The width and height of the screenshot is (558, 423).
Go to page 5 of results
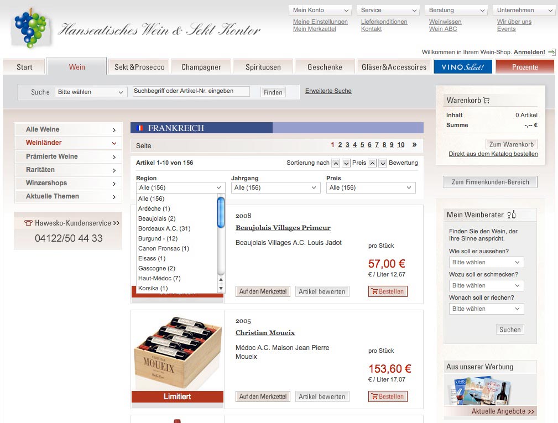pos(362,145)
